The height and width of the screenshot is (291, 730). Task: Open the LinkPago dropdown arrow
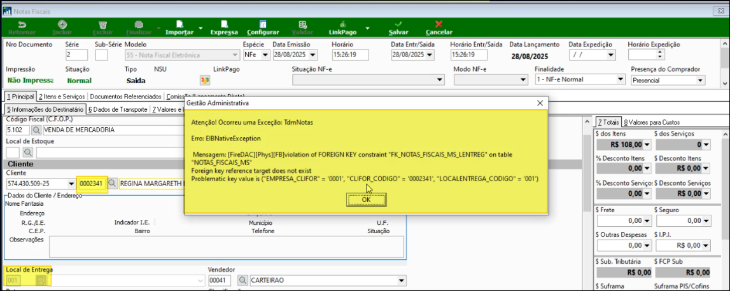(368, 29)
